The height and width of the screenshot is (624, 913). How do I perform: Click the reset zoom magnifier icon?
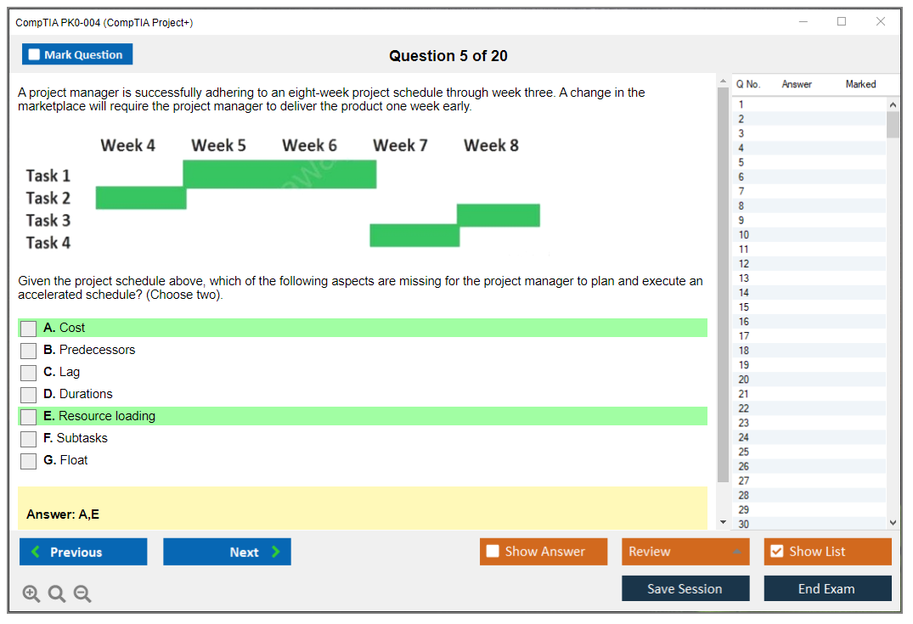click(57, 594)
